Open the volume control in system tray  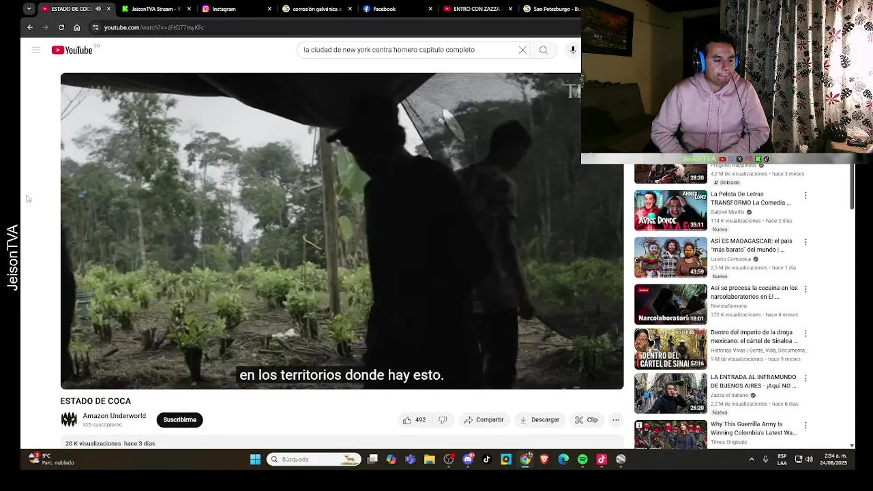click(x=809, y=460)
